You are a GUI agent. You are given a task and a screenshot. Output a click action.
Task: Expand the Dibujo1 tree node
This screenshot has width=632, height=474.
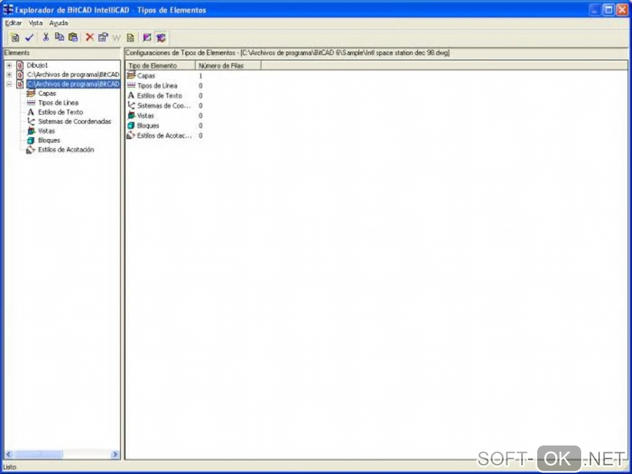pyautogui.click(x=9, y=65)
